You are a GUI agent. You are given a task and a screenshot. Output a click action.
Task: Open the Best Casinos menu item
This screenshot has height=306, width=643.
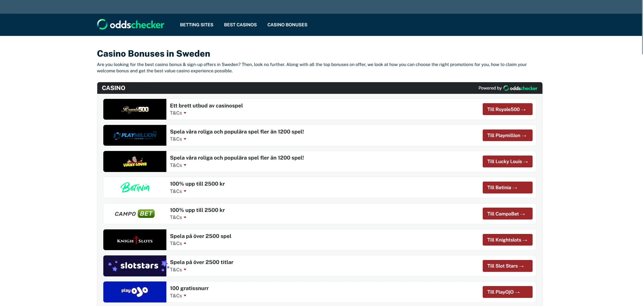[240, 25]
